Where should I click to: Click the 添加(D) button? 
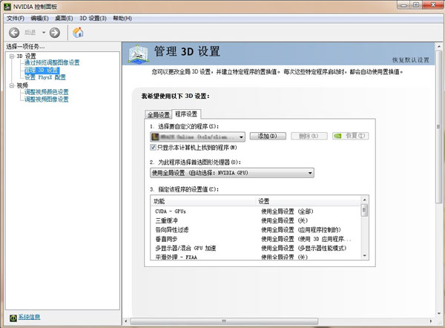[x=268, y=136]
